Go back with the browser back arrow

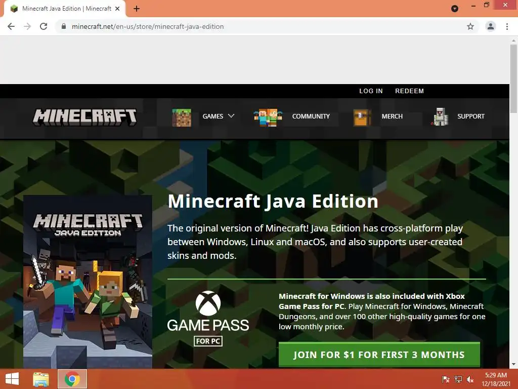click(11, 26)
